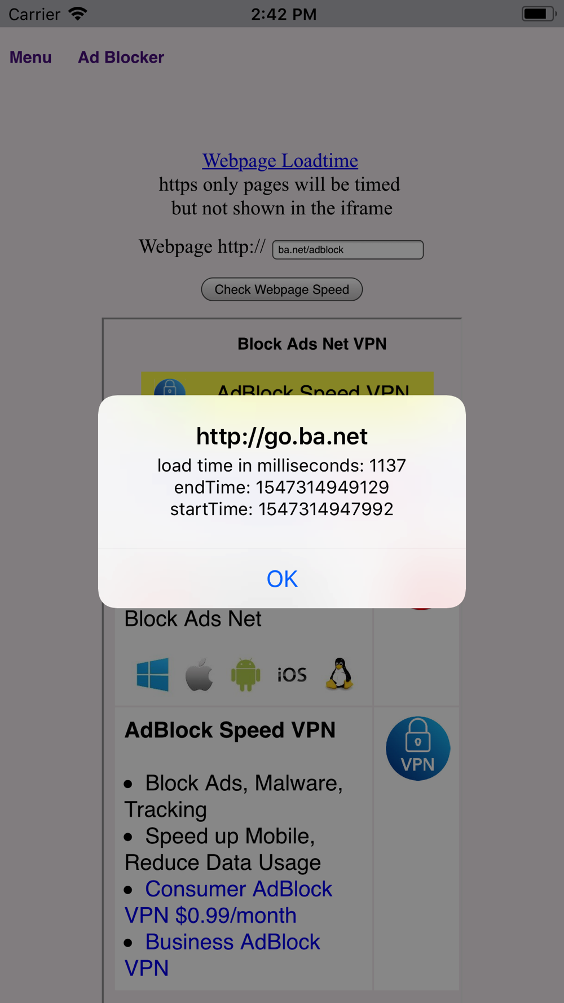Click the Wi-Fi status bar icon
The height and width of the screenshot is (1003, 564).
(78, 14)
